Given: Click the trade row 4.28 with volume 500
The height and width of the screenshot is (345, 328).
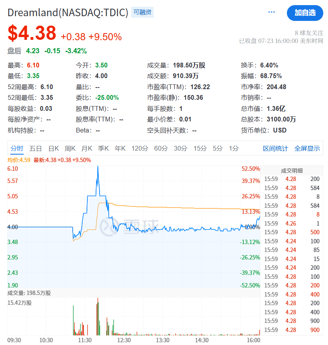Looking at the screenshot, I should click(292, 232).
